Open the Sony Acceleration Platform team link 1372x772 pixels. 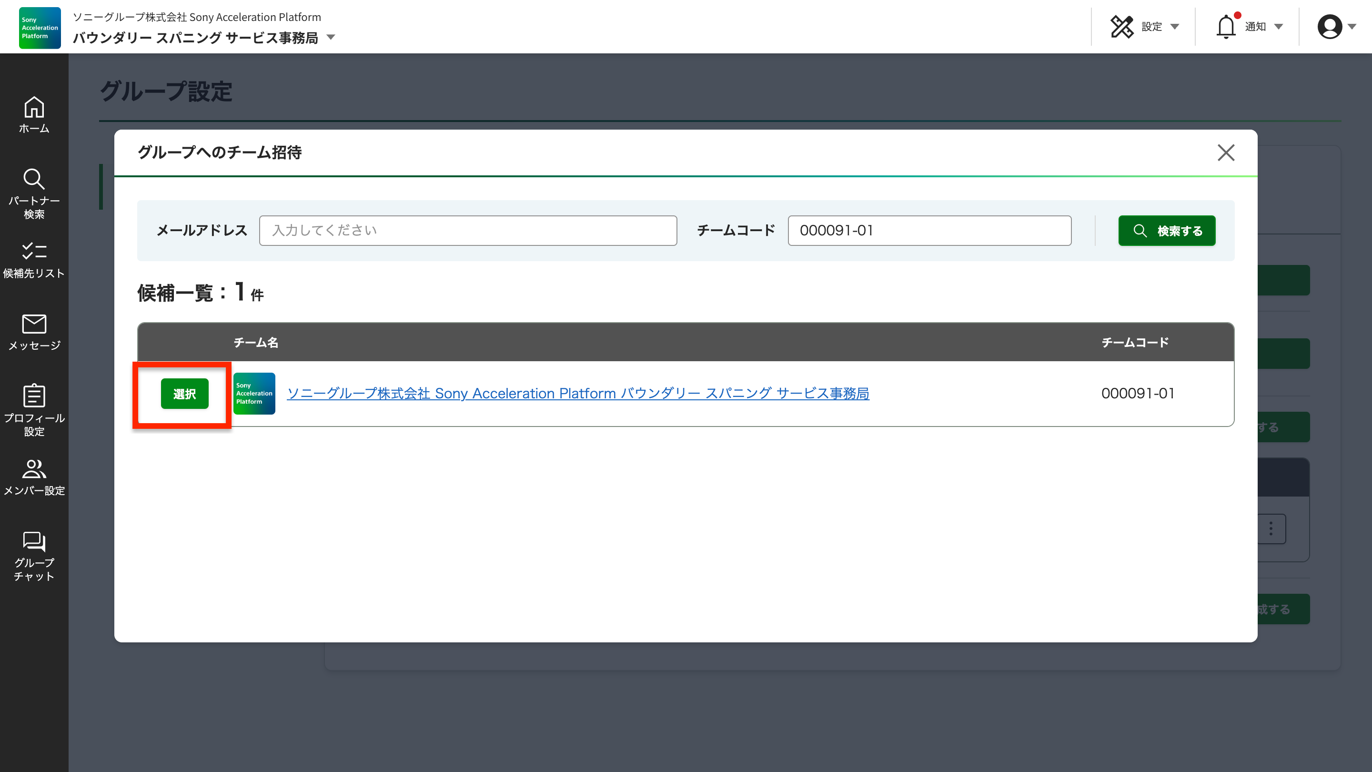(x=578, y=393)
